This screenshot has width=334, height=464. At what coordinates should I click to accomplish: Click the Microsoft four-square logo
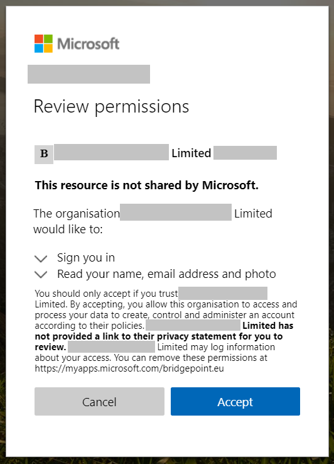[x=43, y=43]
